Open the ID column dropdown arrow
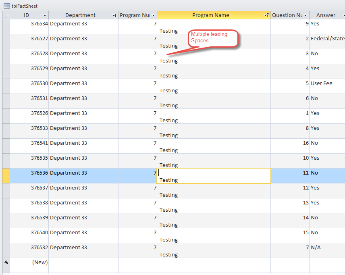The image size is (345, 275). coord(45,15)
